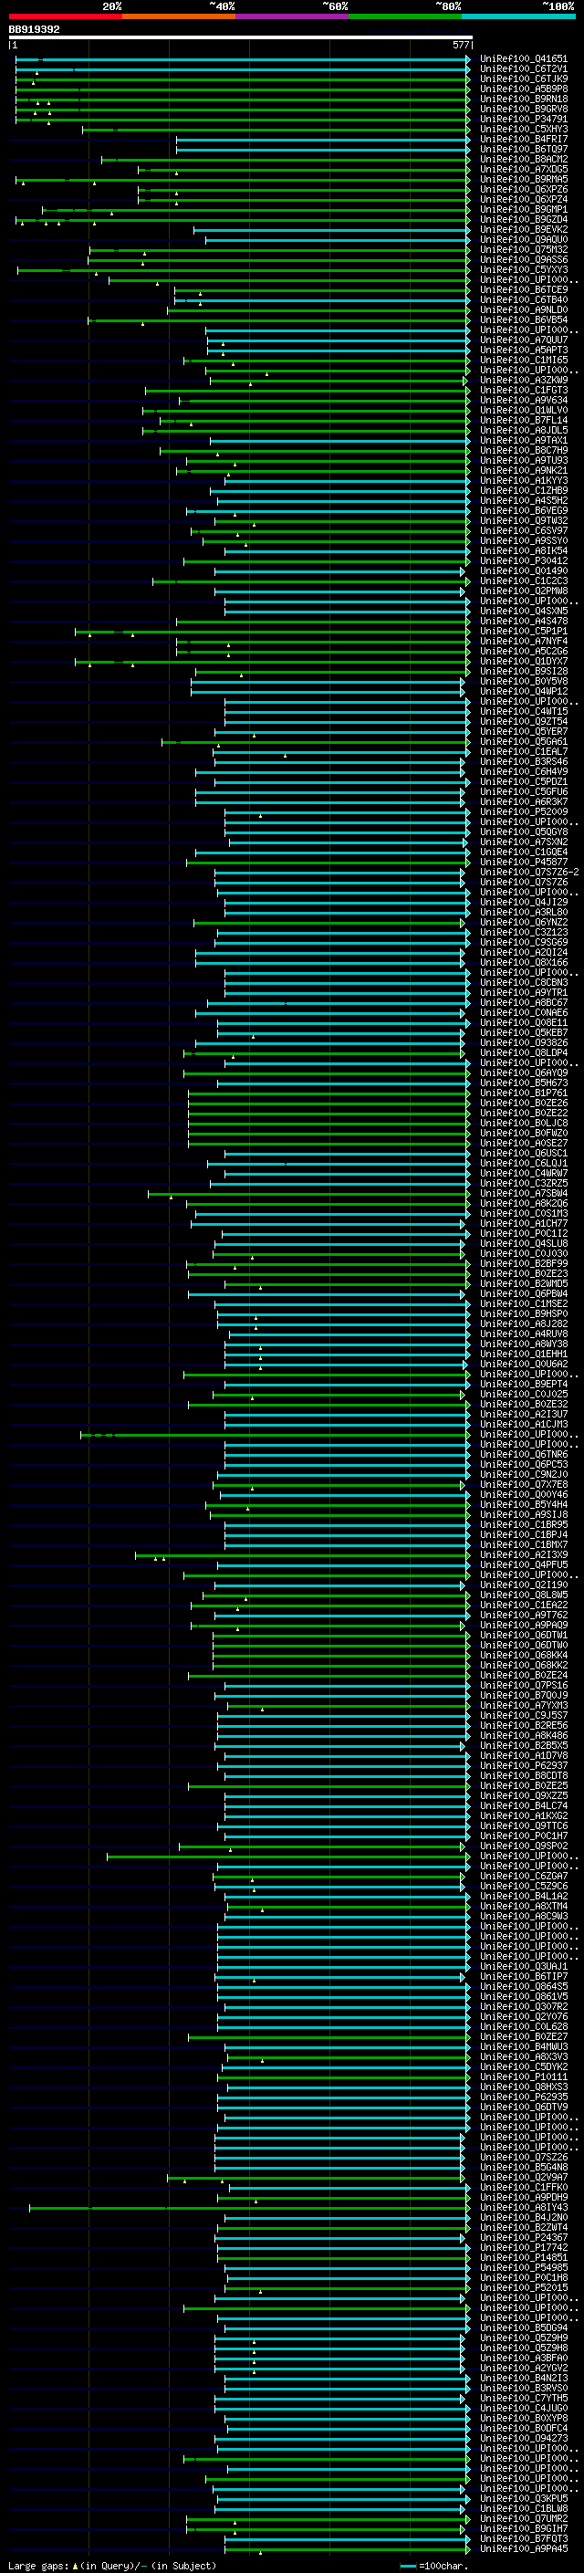
Task: Select the UniRef100_B9RMA5 label
Action: click(524, 180)
